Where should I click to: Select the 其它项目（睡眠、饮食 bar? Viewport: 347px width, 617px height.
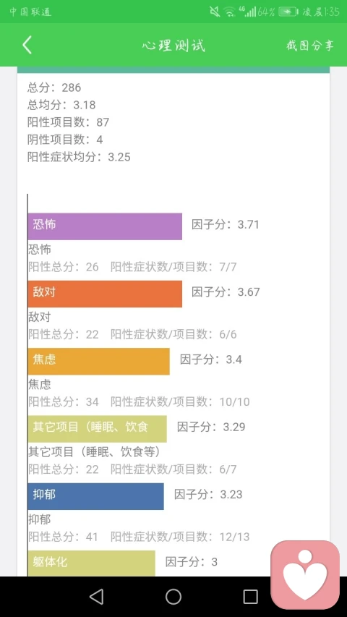pos(97,428)
